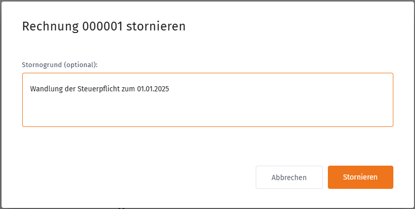The height and width of the screenshot is (209, 415).
Task: Click the word "zum" in the reason text
Action: 128,89
